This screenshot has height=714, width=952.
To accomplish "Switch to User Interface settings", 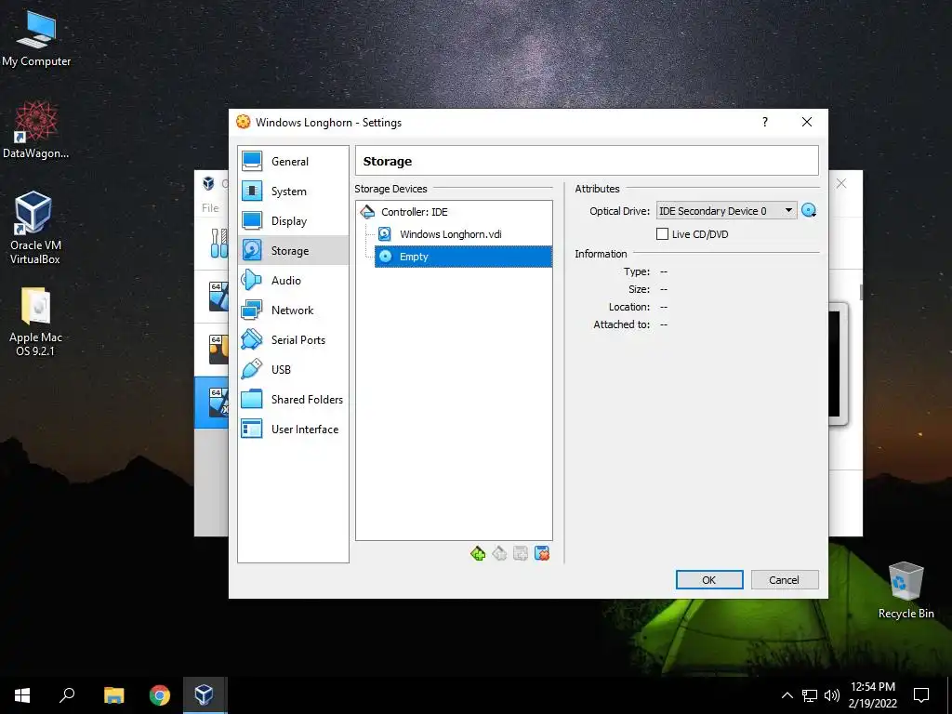I will (293, 429).
